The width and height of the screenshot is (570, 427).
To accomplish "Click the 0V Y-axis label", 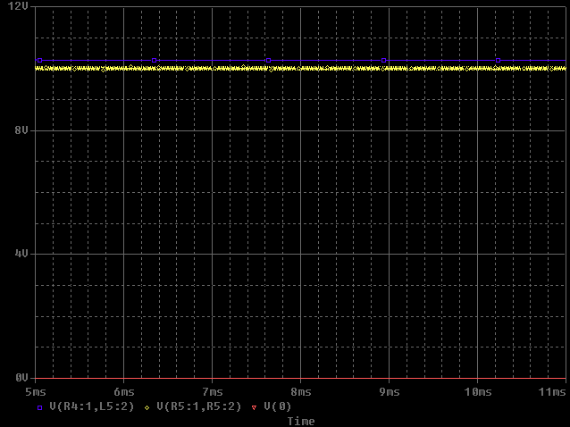I will 21,378.
